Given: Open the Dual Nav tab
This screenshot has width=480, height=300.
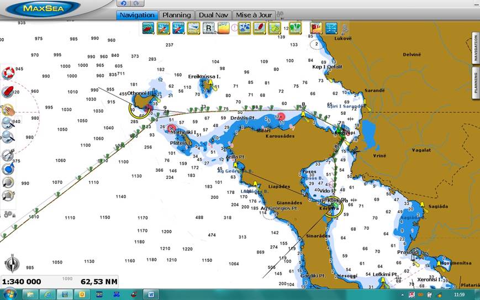Looking at the screenshot, I should 213,15.
